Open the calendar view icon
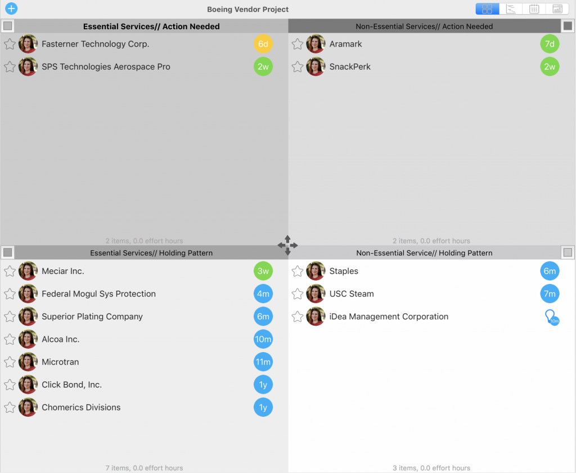Screen dimensions: 576x473 point(534,9)
